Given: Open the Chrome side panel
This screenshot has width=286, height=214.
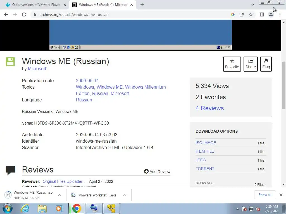Looking at the screenshot, I should pyautogui.click(x=262, y=14).
